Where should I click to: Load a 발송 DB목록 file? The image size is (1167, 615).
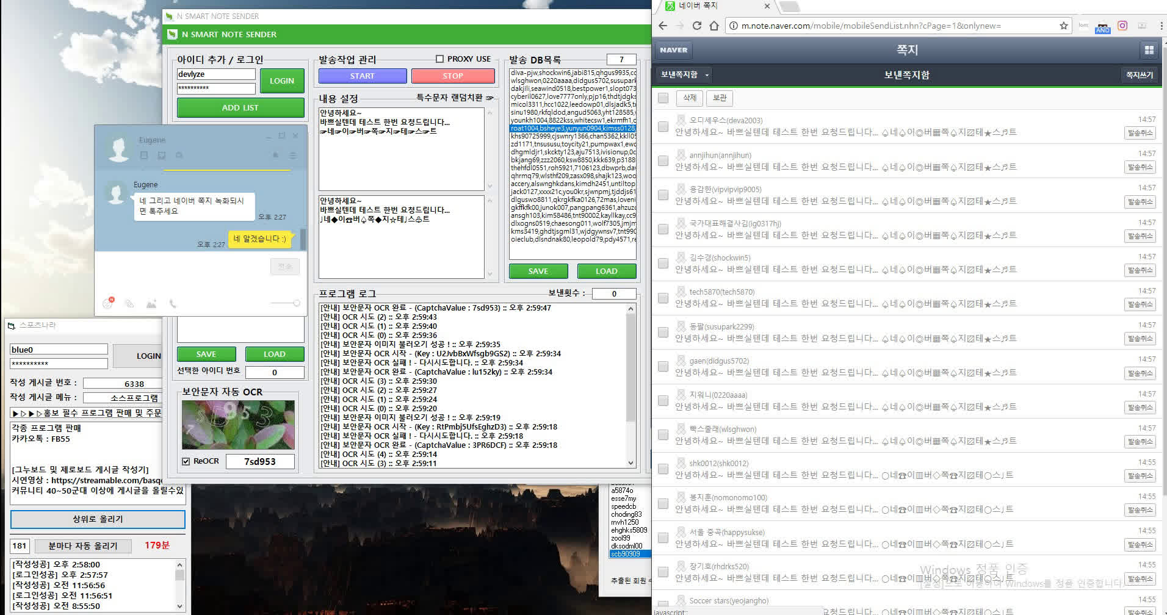pos(607,271)
